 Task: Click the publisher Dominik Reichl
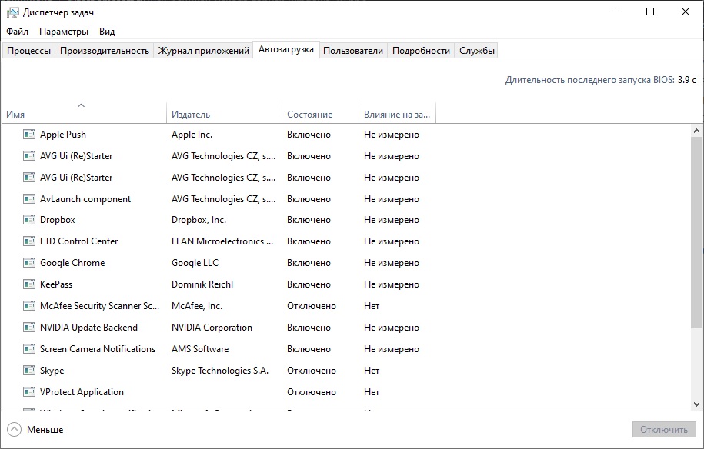202,284
